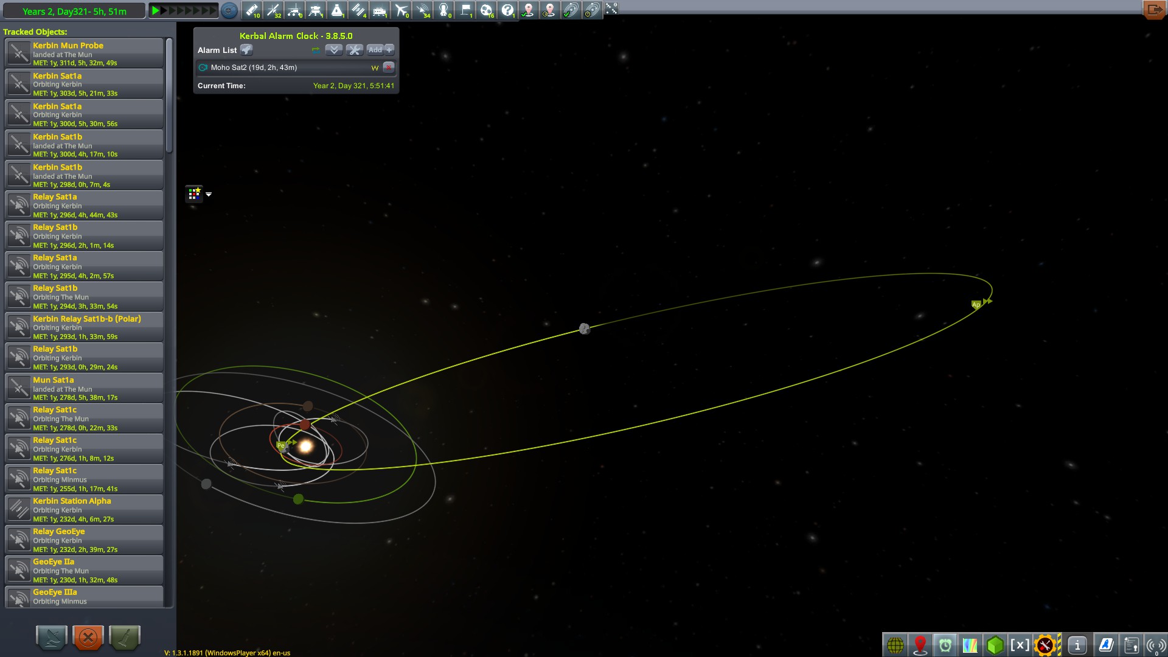1168x657 pixels.
Task: Toggle the relay satellite filter showing 34
Action: point(423,10)
